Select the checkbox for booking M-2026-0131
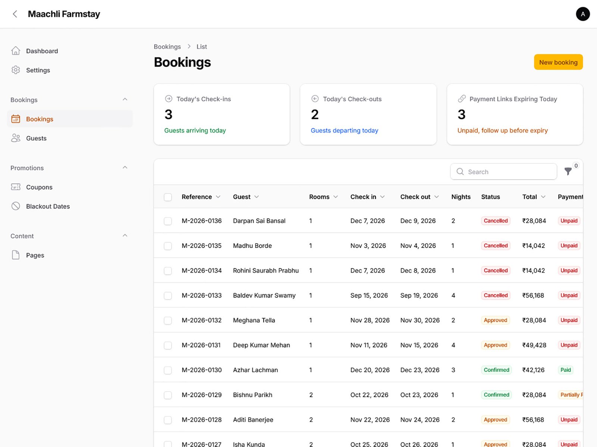 tap(168, 345)
